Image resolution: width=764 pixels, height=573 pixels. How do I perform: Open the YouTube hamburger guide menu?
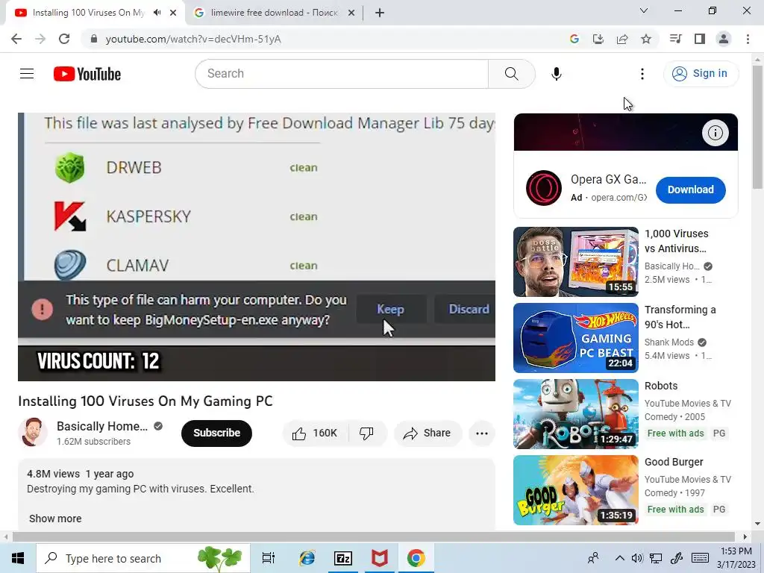coord(27,74)
